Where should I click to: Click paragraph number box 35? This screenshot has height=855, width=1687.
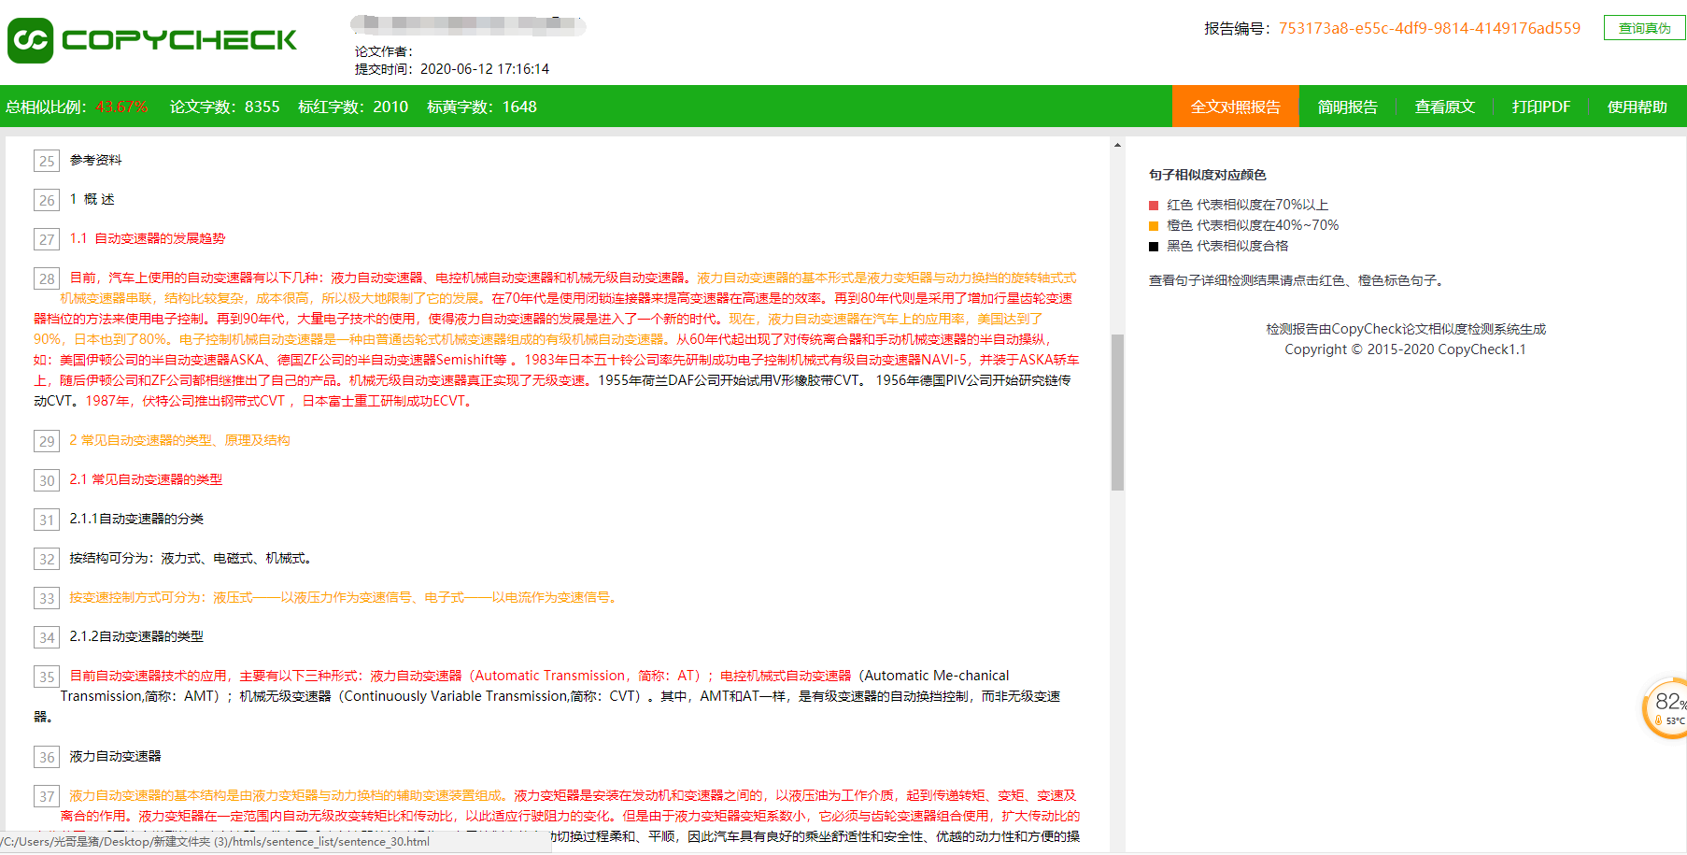pos(47,677)
